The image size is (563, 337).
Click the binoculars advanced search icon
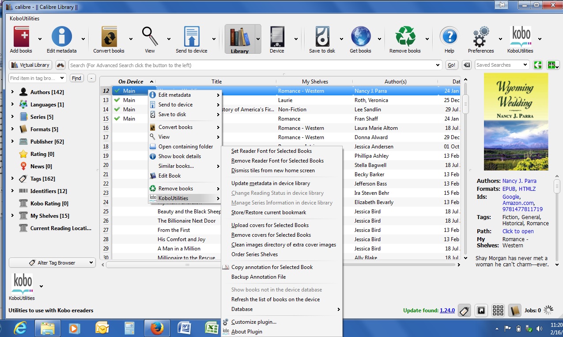coord(60,65)
